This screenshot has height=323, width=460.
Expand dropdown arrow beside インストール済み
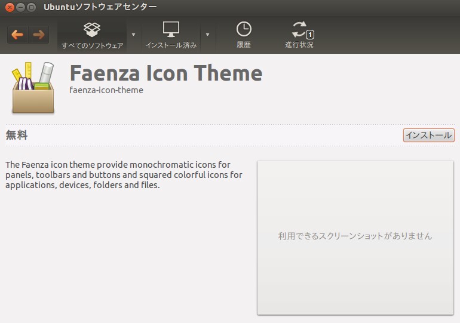207,35
